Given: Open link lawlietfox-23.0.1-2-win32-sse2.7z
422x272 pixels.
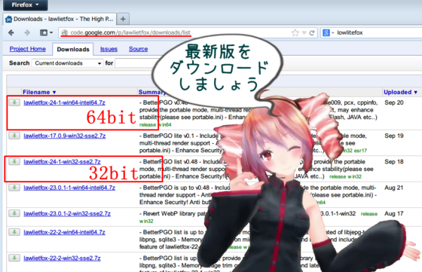Looking at the screenshot, I should pyautogui.click(x=67, y=214).
